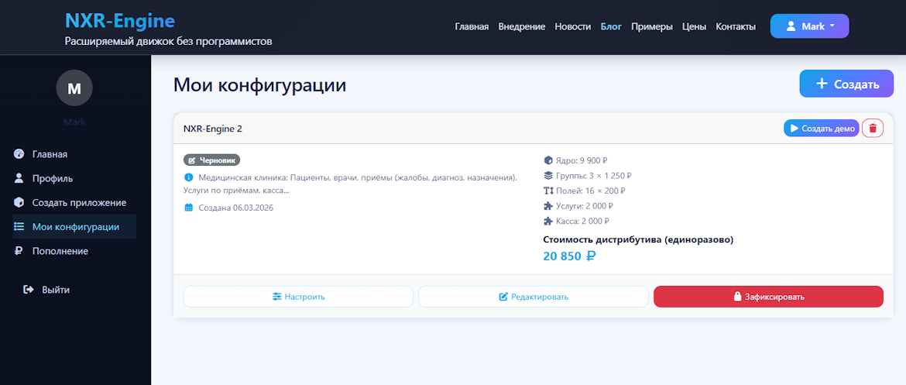Click the calendar icon beside Создана 06.03.2026
Viewport: 906px width, 385px height.
[x=188, y=208]
